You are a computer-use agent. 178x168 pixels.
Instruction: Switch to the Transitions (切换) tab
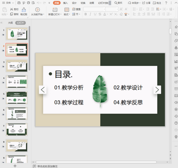coord(83,3)
